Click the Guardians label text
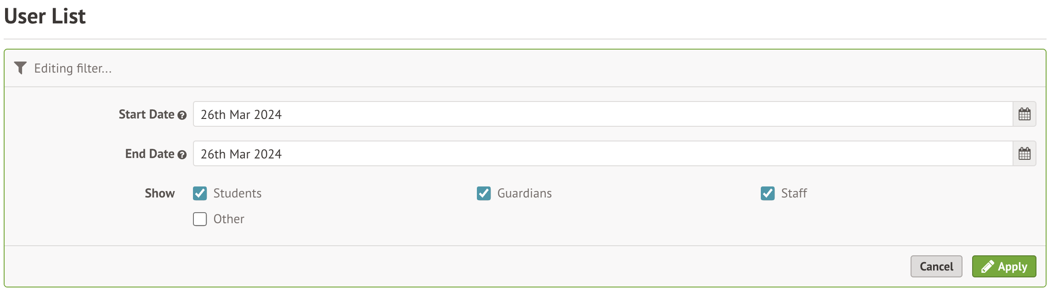 (x=524, y=193)
